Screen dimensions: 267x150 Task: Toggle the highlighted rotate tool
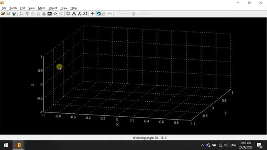pos(98,14)
